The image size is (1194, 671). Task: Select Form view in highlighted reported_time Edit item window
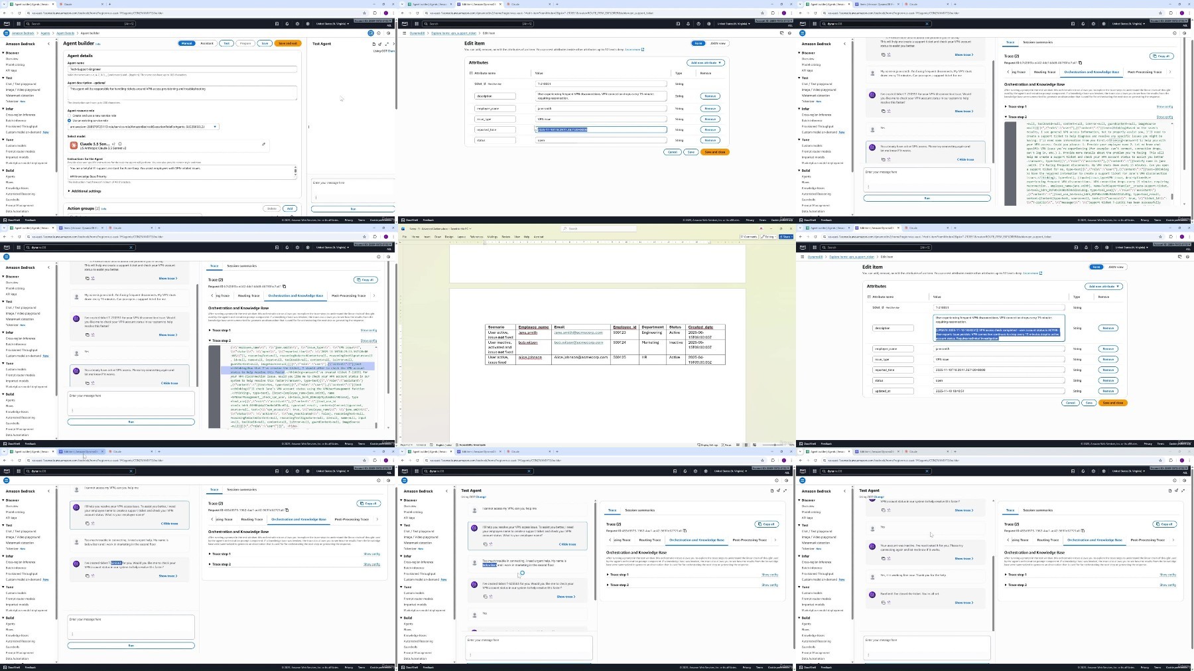click(x=698, y=43)
